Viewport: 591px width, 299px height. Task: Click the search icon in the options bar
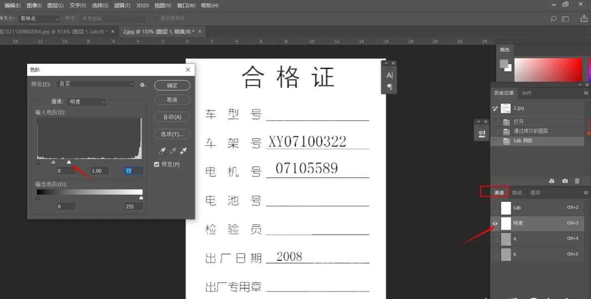click(553, 19)
